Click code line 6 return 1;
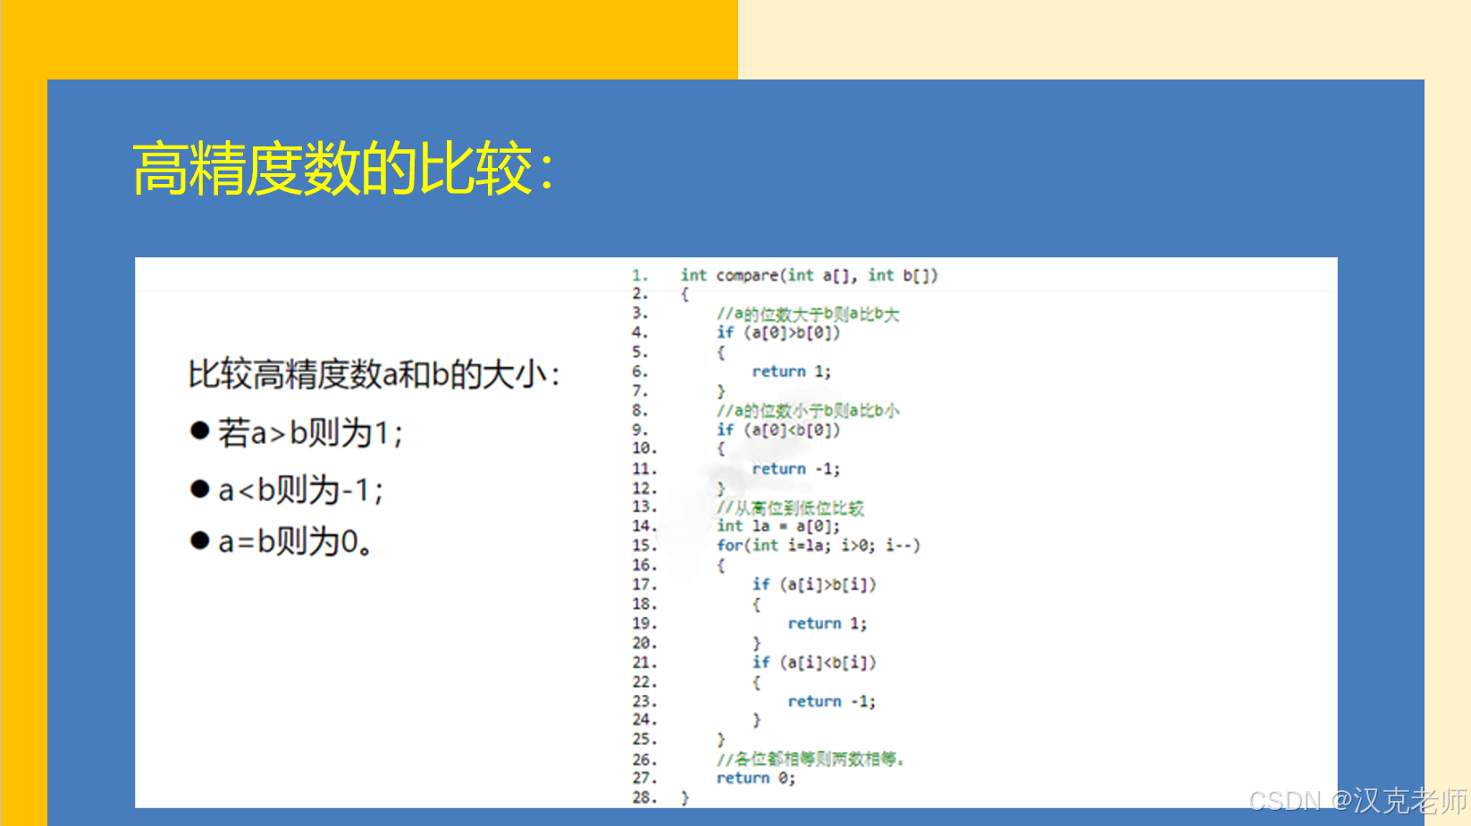This screenshot has width=1471, height=826. click(x=791, y=371)
